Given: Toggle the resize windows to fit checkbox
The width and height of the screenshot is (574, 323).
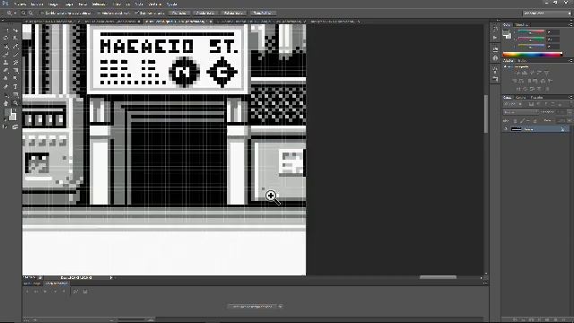Looking at the screenshot, I should 42,13.
